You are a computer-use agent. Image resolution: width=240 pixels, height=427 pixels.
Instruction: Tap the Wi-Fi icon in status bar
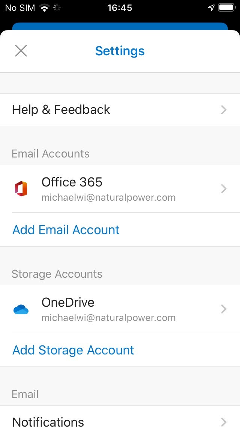(x=45, y=8)
